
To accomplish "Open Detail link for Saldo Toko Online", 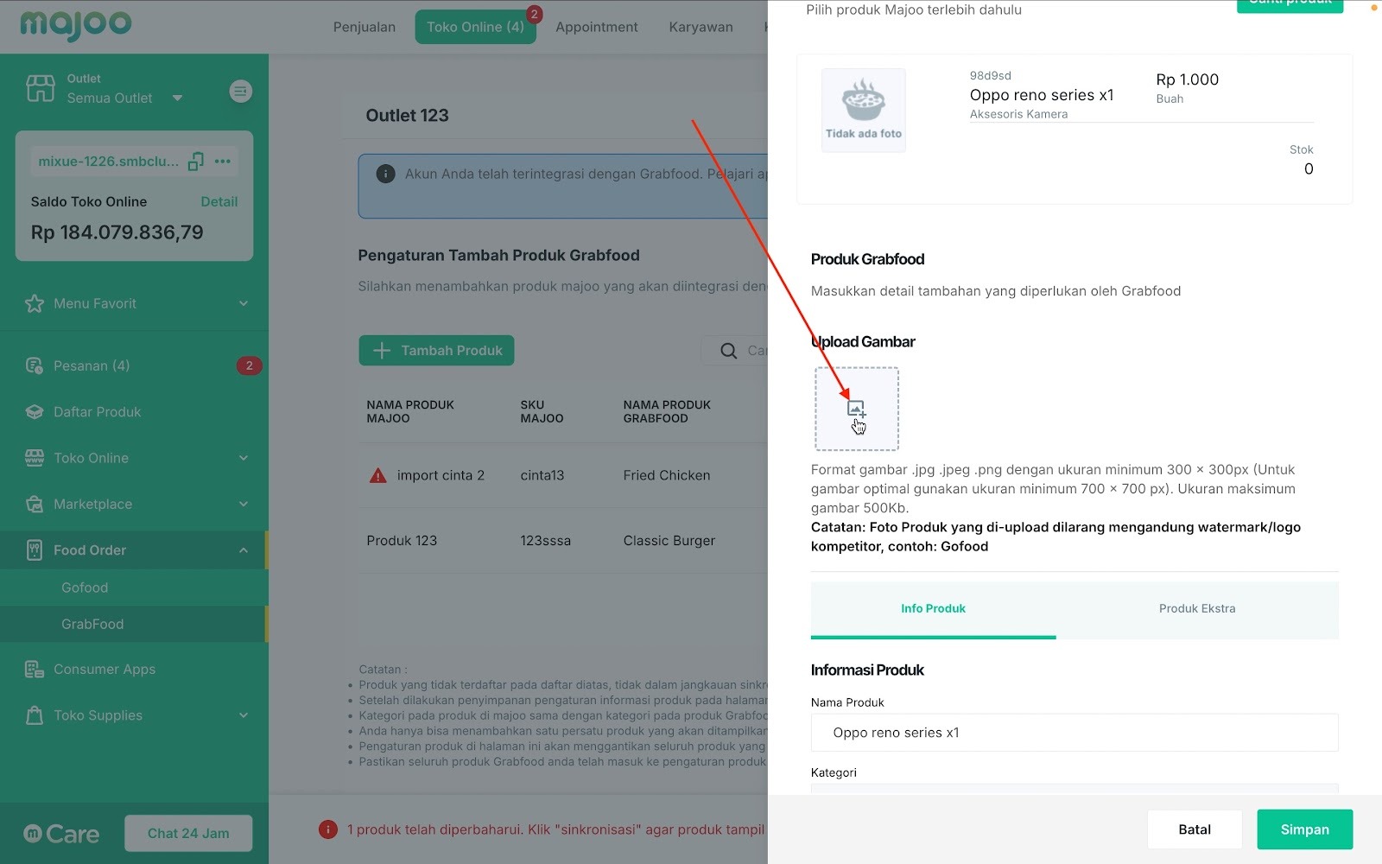I will coord(219,201).
